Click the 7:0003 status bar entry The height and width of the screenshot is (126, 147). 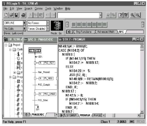(x=122, y=122)
